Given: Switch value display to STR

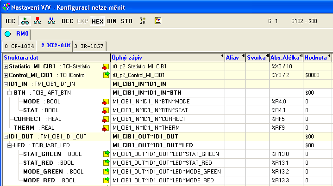Looking at the screenshot, I should point(126,21).
